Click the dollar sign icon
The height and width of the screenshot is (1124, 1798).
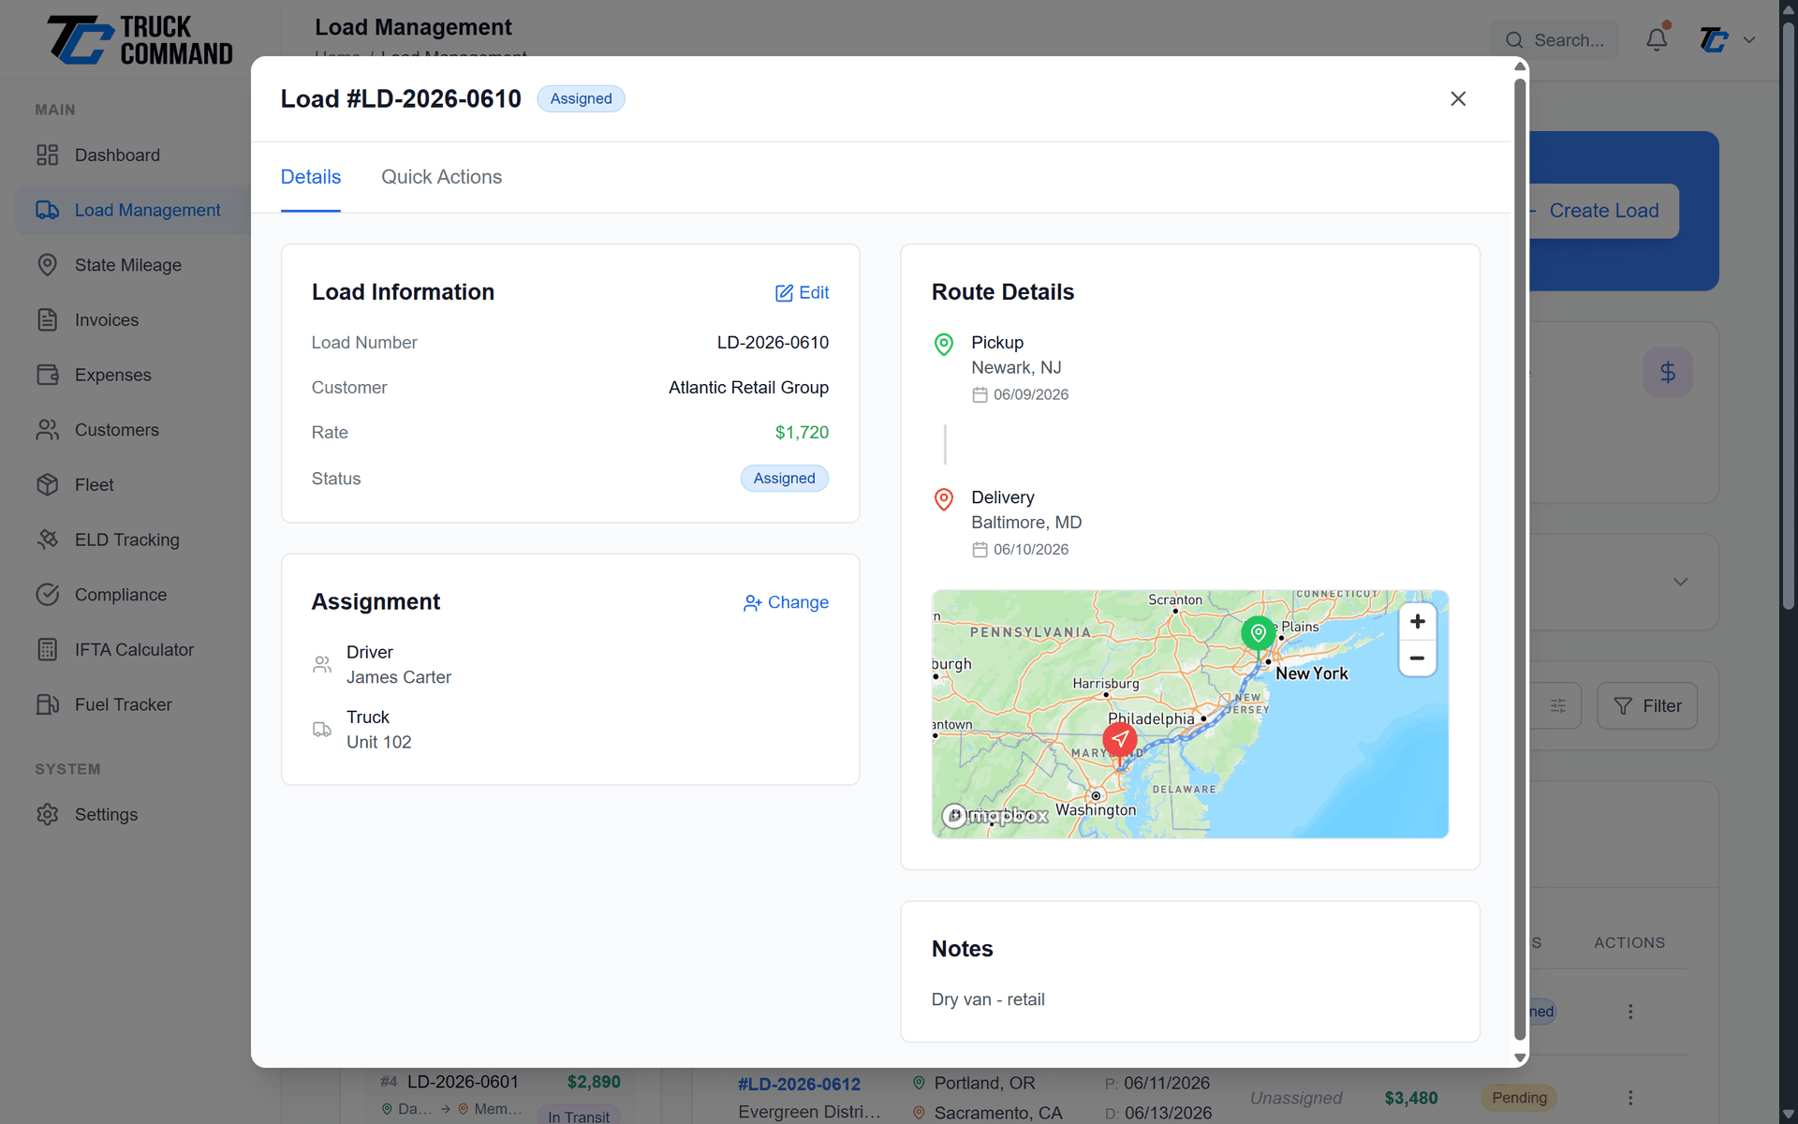coord(1668,373)
